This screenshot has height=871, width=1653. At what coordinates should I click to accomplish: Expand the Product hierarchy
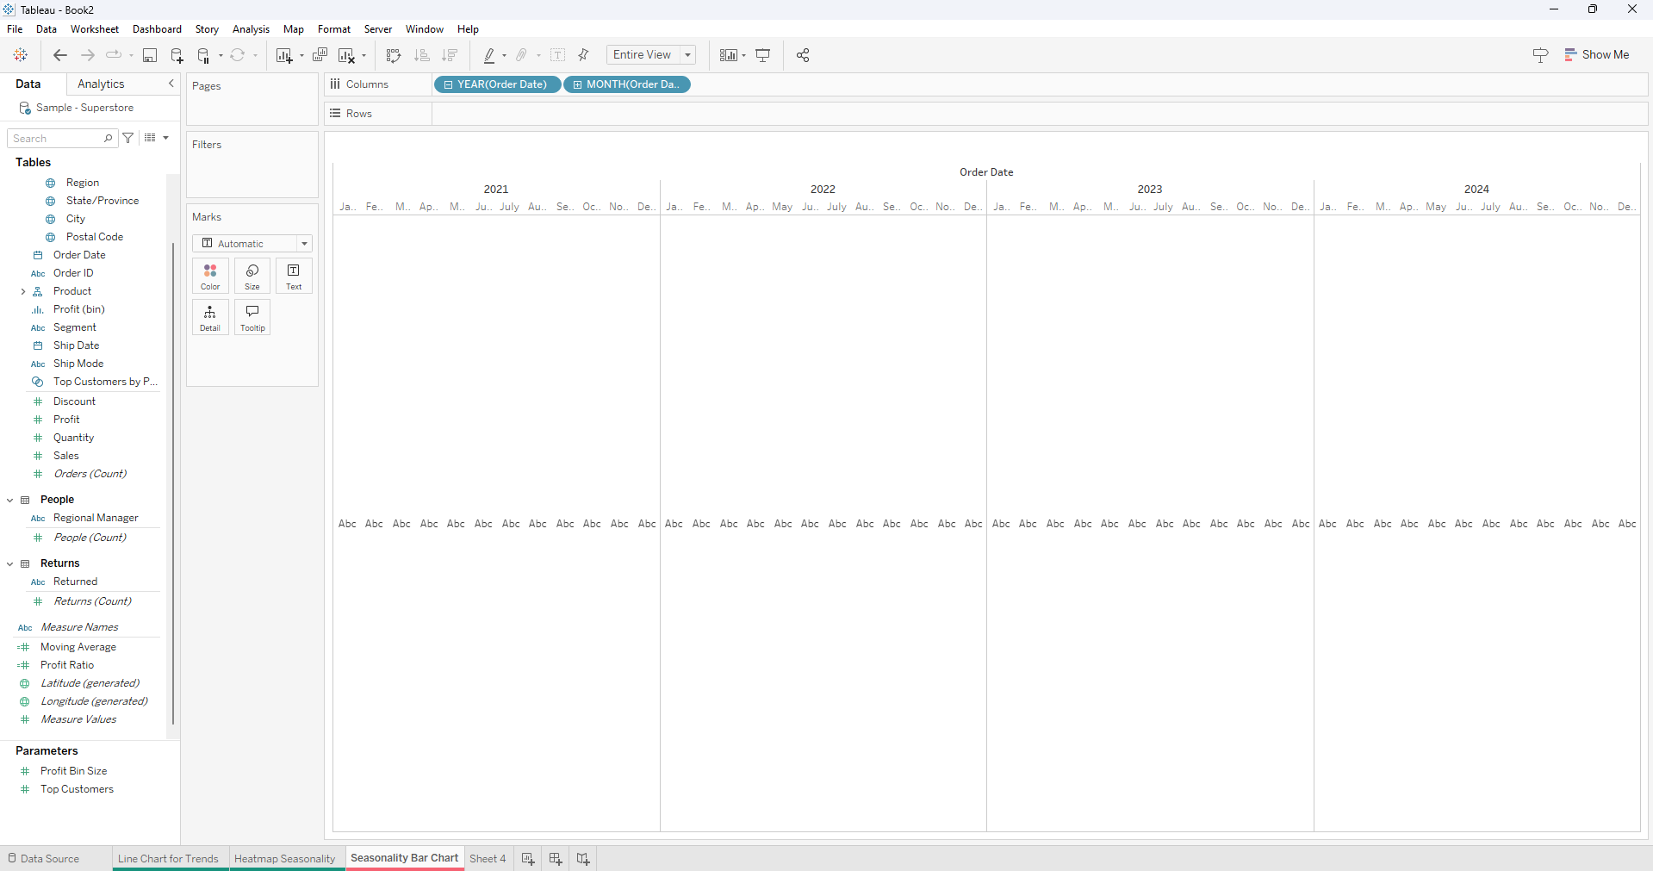[22, 292]
